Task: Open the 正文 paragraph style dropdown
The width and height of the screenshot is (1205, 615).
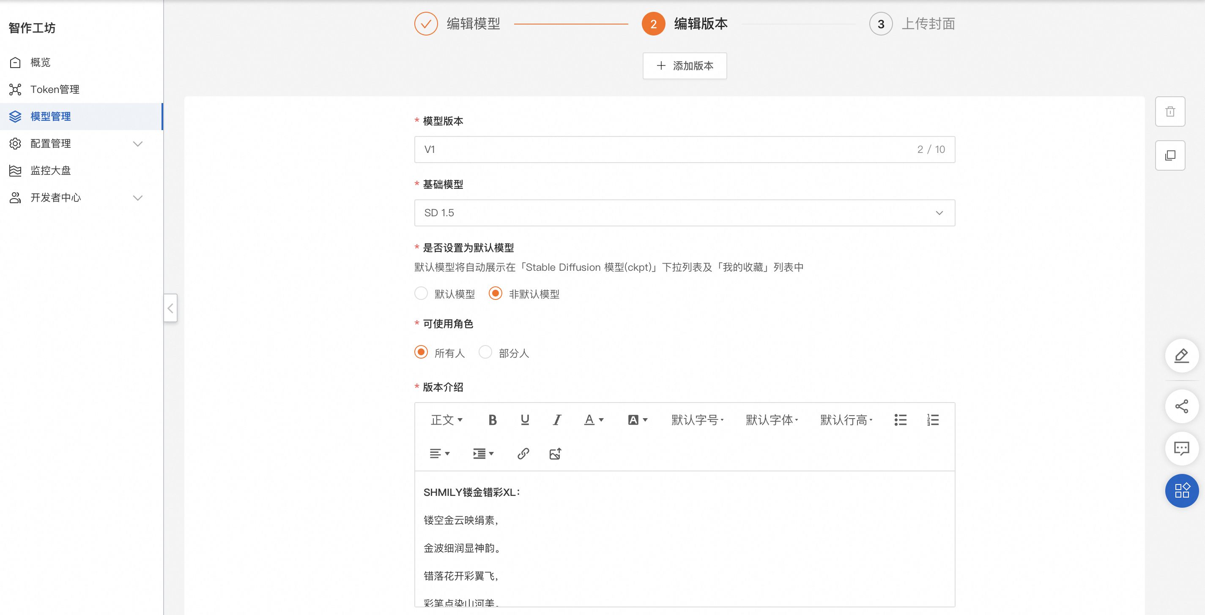Action: tap(446, 420)
